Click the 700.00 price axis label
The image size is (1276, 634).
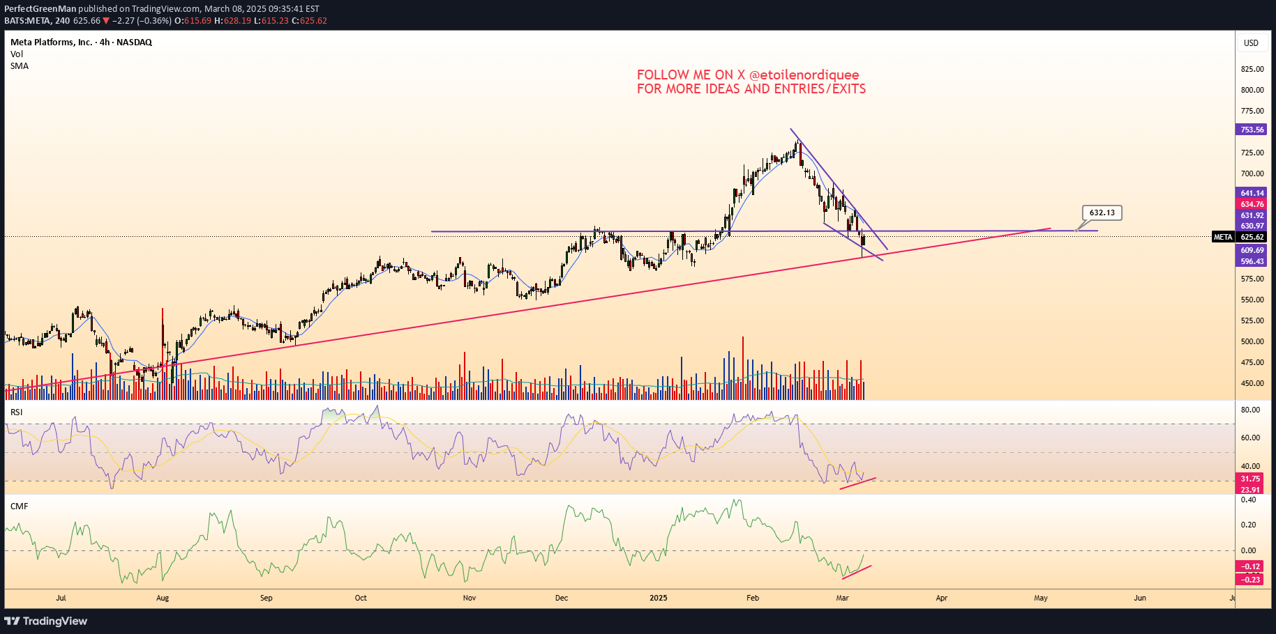click(x=1252, y=173)
